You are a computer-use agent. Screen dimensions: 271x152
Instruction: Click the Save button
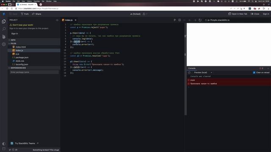[14, 14]
